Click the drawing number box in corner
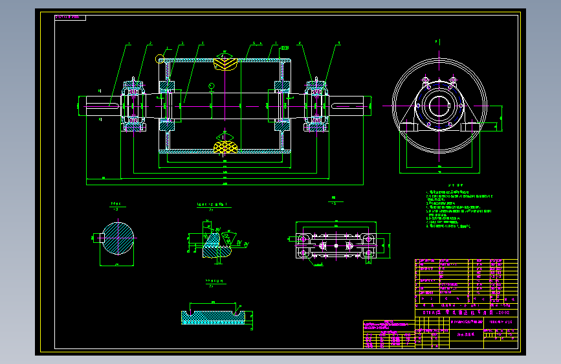Viewport: 561px width, 364px height. [70, 17]
